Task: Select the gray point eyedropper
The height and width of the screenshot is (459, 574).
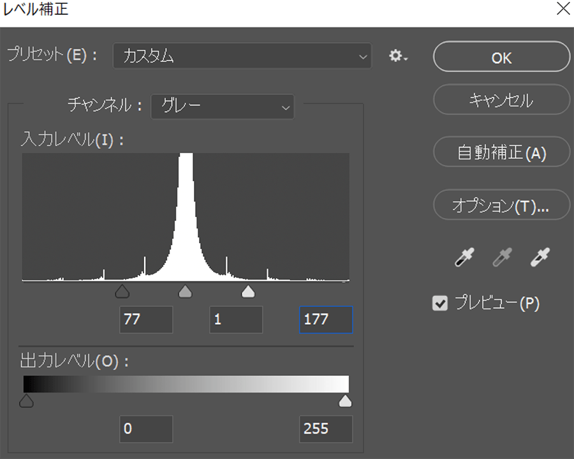Action: (x=502, y=257)
